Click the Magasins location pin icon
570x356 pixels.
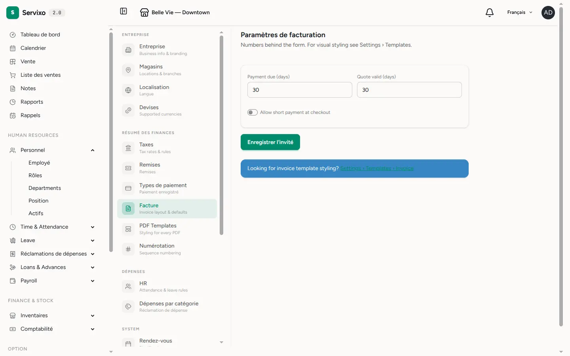[128, 70]
